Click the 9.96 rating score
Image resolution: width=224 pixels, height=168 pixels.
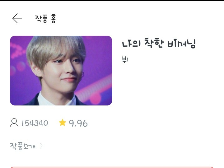click(x=78, y=123)
